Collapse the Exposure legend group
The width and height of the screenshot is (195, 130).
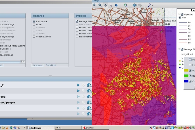point(179,14)
